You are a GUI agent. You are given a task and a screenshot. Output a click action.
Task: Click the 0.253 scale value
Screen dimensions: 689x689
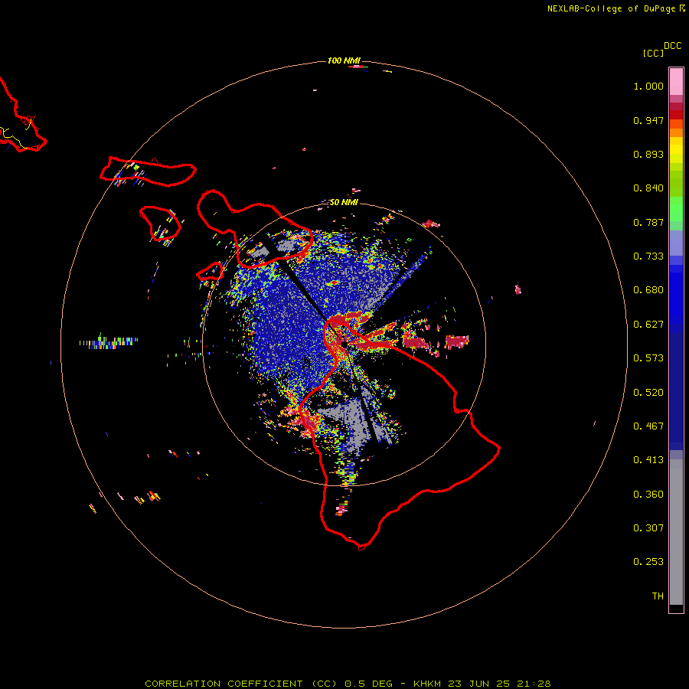click(x=648, y=562)
